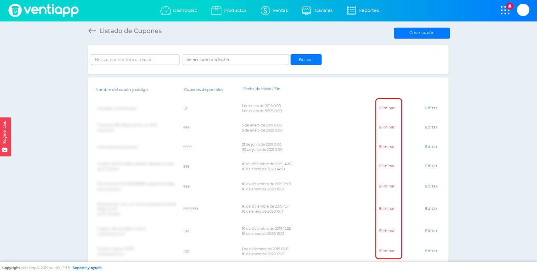Image resolution: width=537 pixels, height=273 pixels.
Task: Open the Soporte y Ayuda link
Action: click(x=87, y=268)
